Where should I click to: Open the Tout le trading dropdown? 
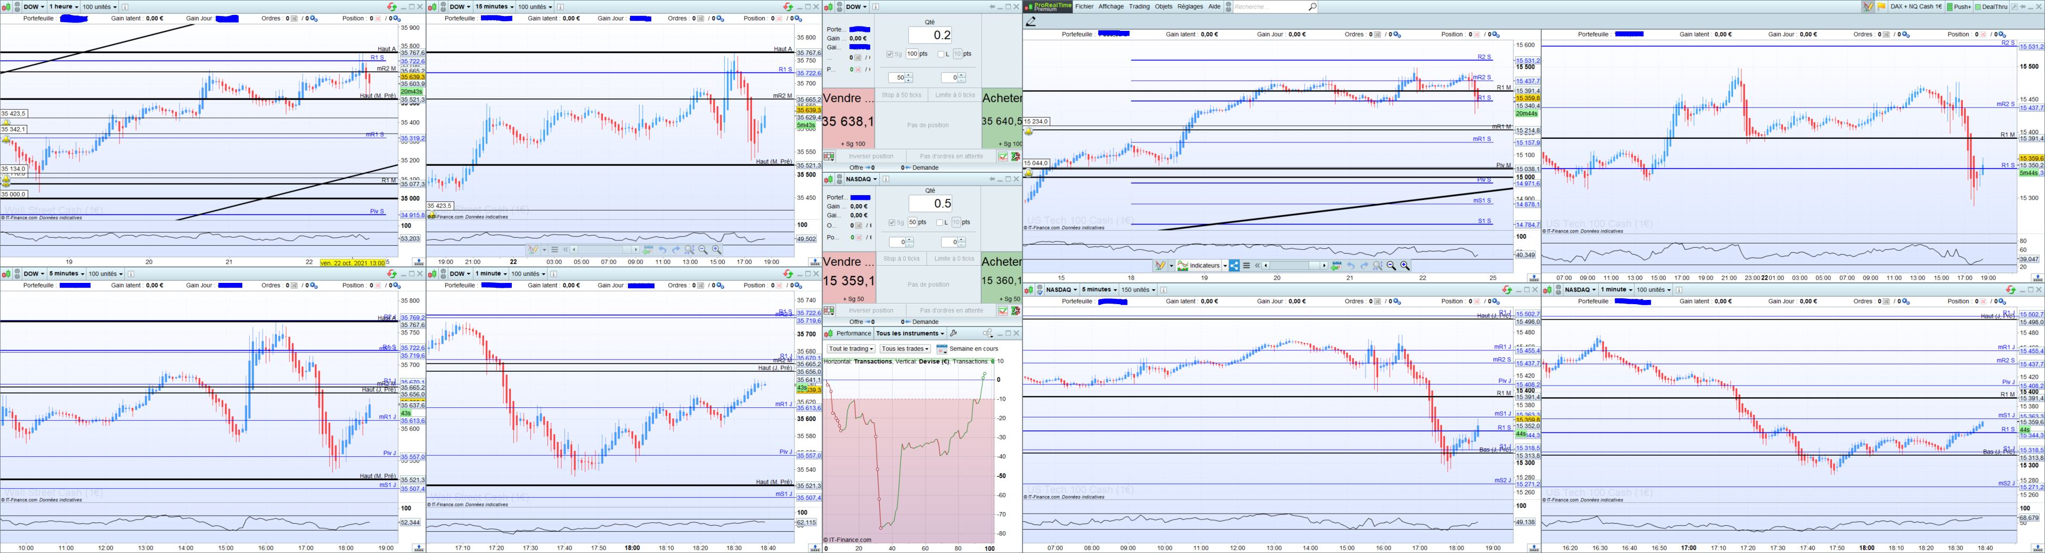(x=851, y=349)
